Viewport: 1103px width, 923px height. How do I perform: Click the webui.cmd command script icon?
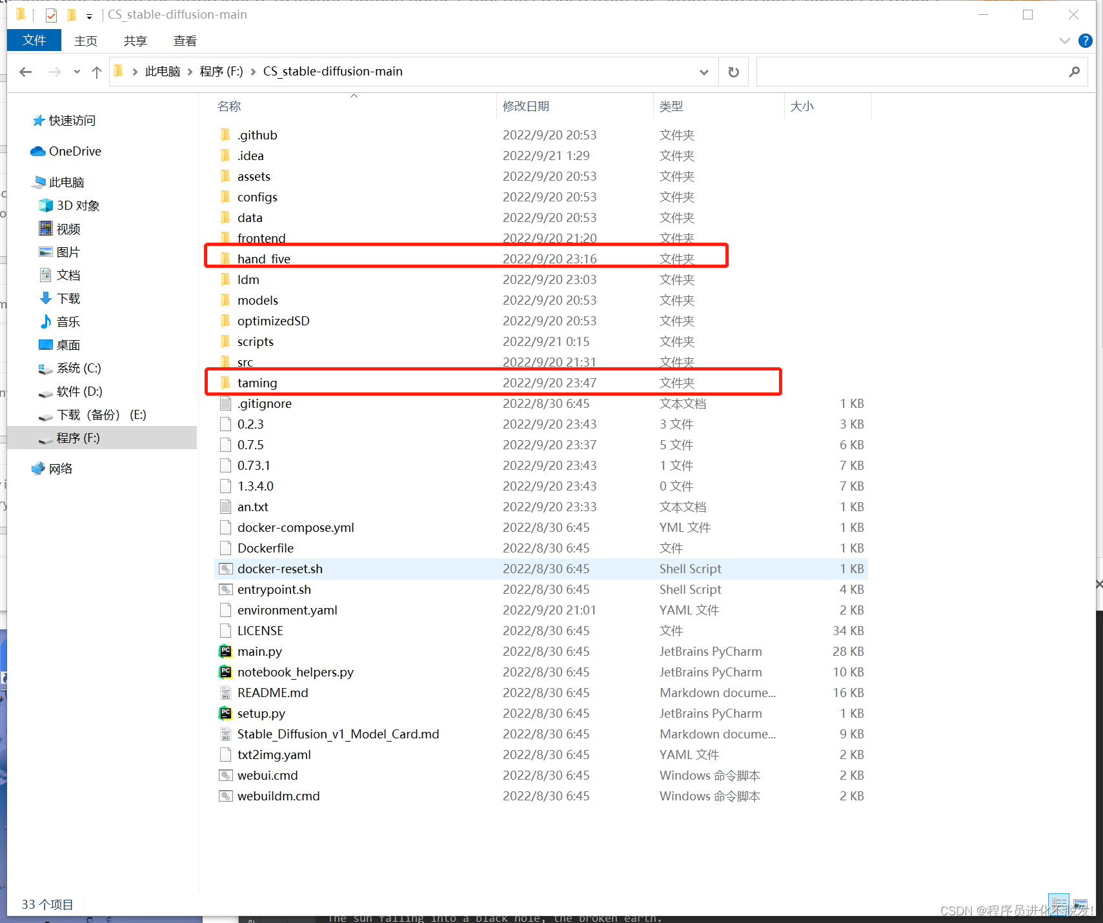click(x=225, y=775)
